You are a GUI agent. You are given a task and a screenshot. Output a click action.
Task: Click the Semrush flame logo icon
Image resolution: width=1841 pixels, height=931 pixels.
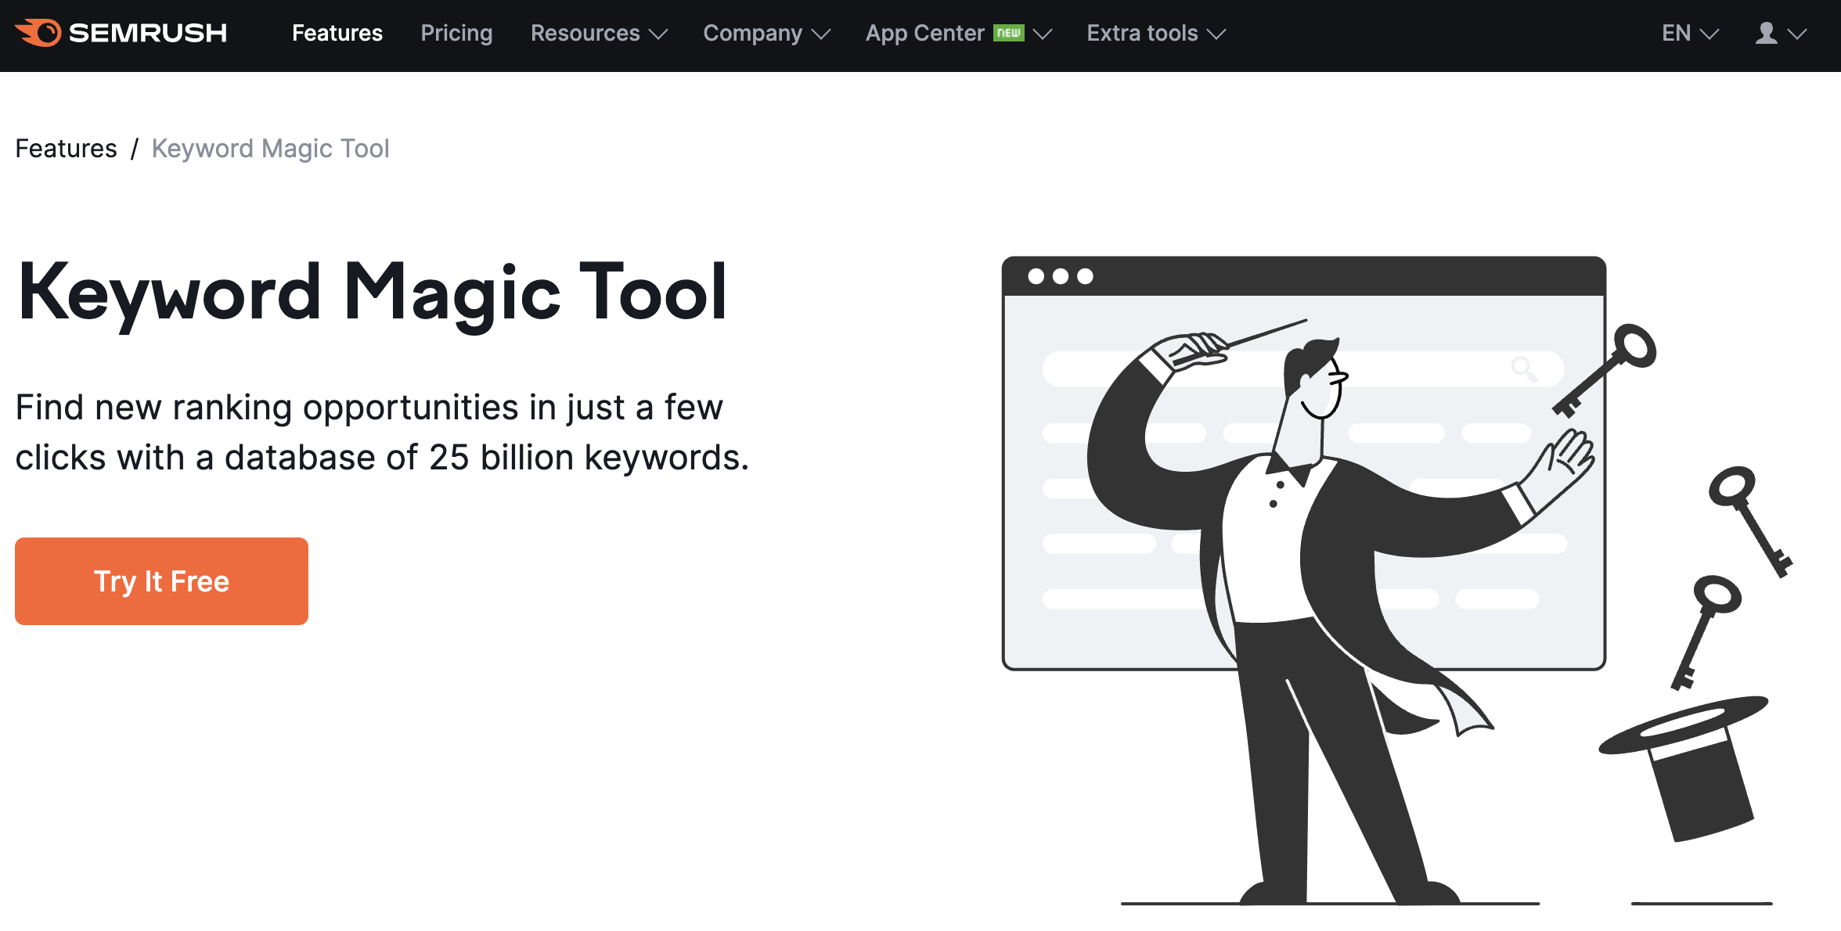(38, 33)
